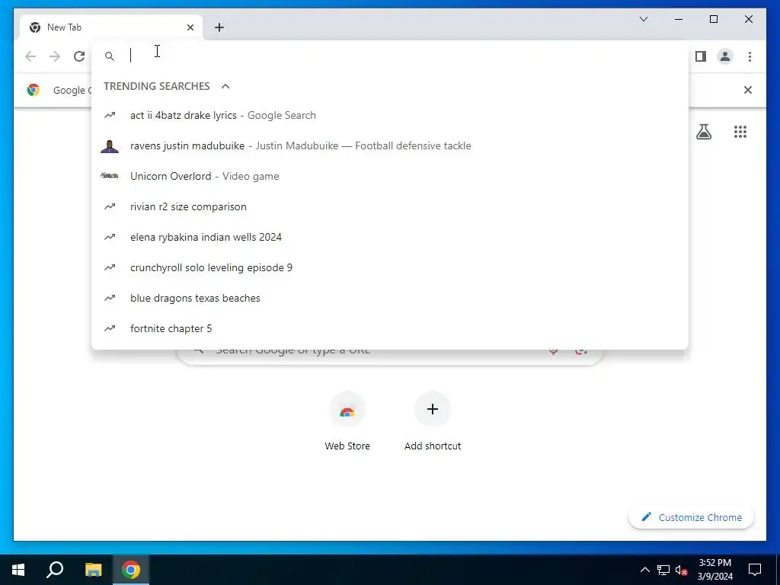Reload the page with the refresh icon
The width and height of the screenshot is (780, 585).
pos(79,56)
